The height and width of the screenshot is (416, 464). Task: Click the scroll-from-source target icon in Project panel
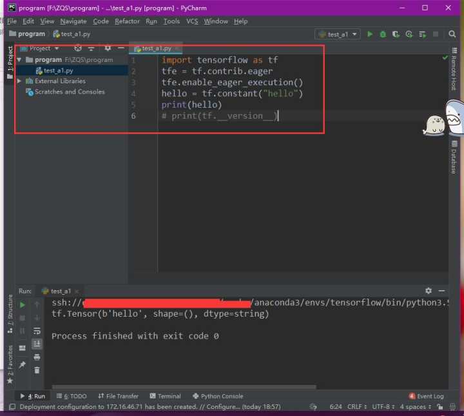point(78,48)
